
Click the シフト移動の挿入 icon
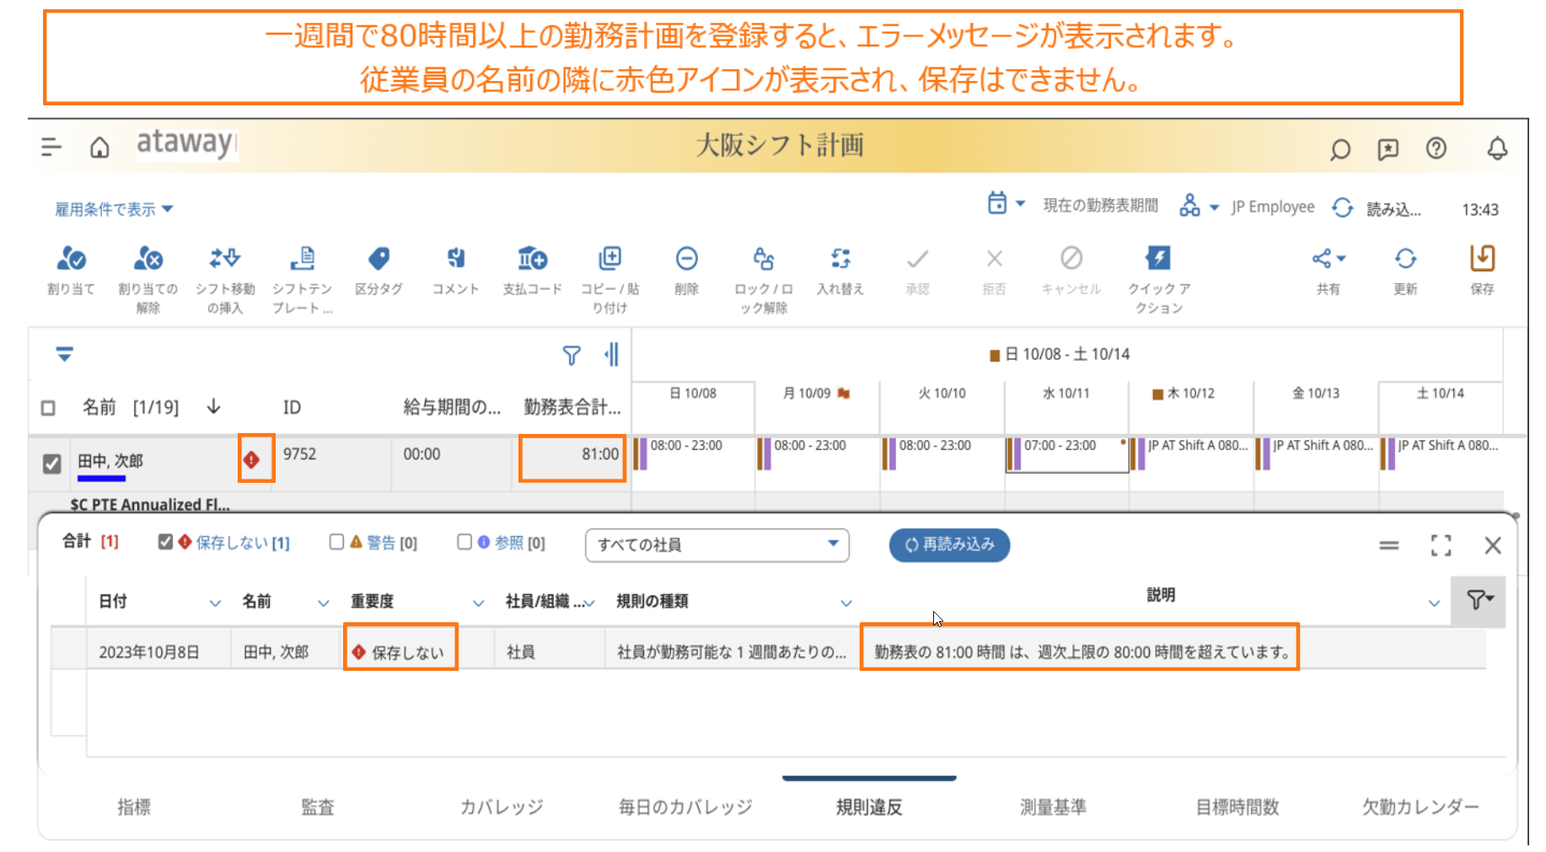[225, 260]
